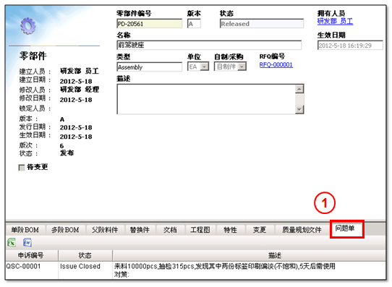This screenshot has height=287, width=392.
Task: Click the part number field PD-20561
Action: pos(150,24)
